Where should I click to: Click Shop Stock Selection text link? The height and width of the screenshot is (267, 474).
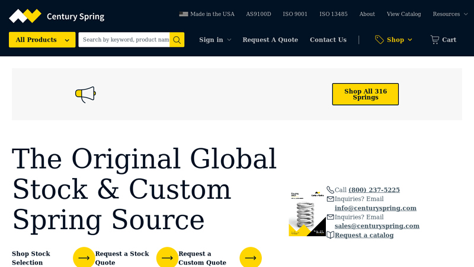point(31,258)
